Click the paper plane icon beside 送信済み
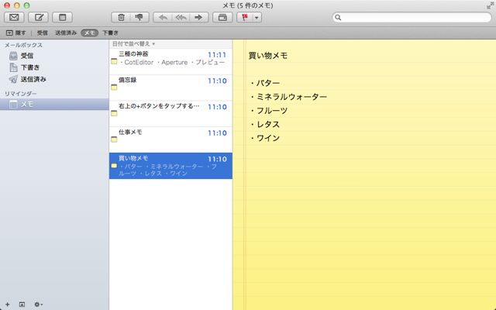The image size is (496, 310). [x=13, y=79]
